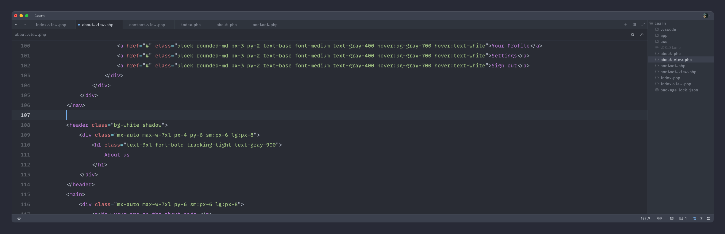Create a new file with the plus button

coord(625,25)
